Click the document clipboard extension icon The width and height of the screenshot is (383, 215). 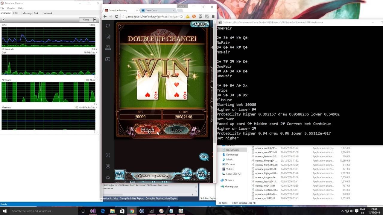point(200,16)
